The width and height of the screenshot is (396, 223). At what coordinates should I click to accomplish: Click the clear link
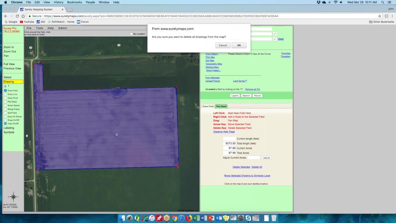click(281, 39)
